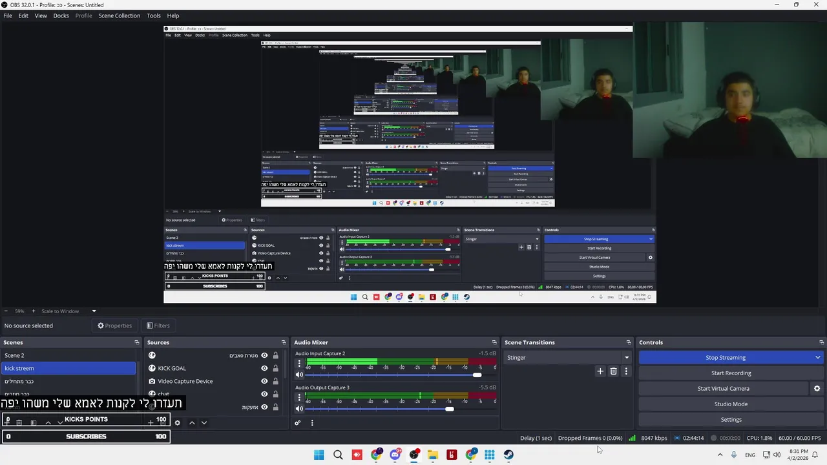Viewport: 827px width, 465px height.
Task: Click ENG language indicator in tray
Action: click(x=750, y=455)
